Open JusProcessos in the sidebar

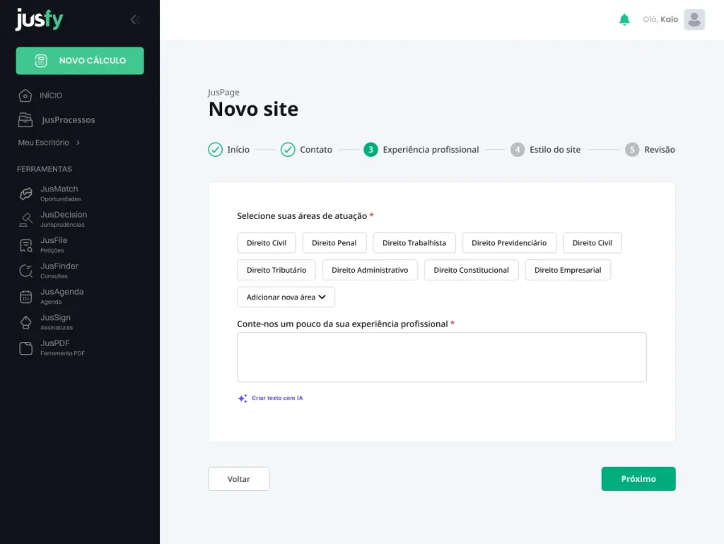pos(67,120)
